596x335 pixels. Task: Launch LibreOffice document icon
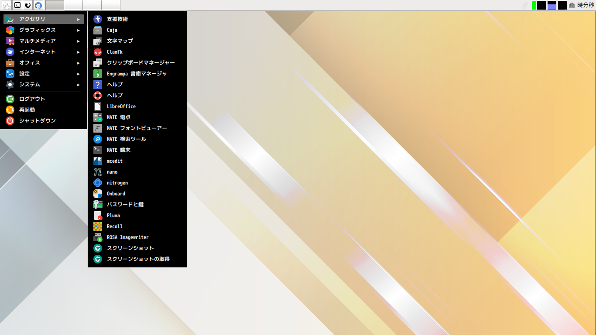pyautogui.click(x=98, y=106)
